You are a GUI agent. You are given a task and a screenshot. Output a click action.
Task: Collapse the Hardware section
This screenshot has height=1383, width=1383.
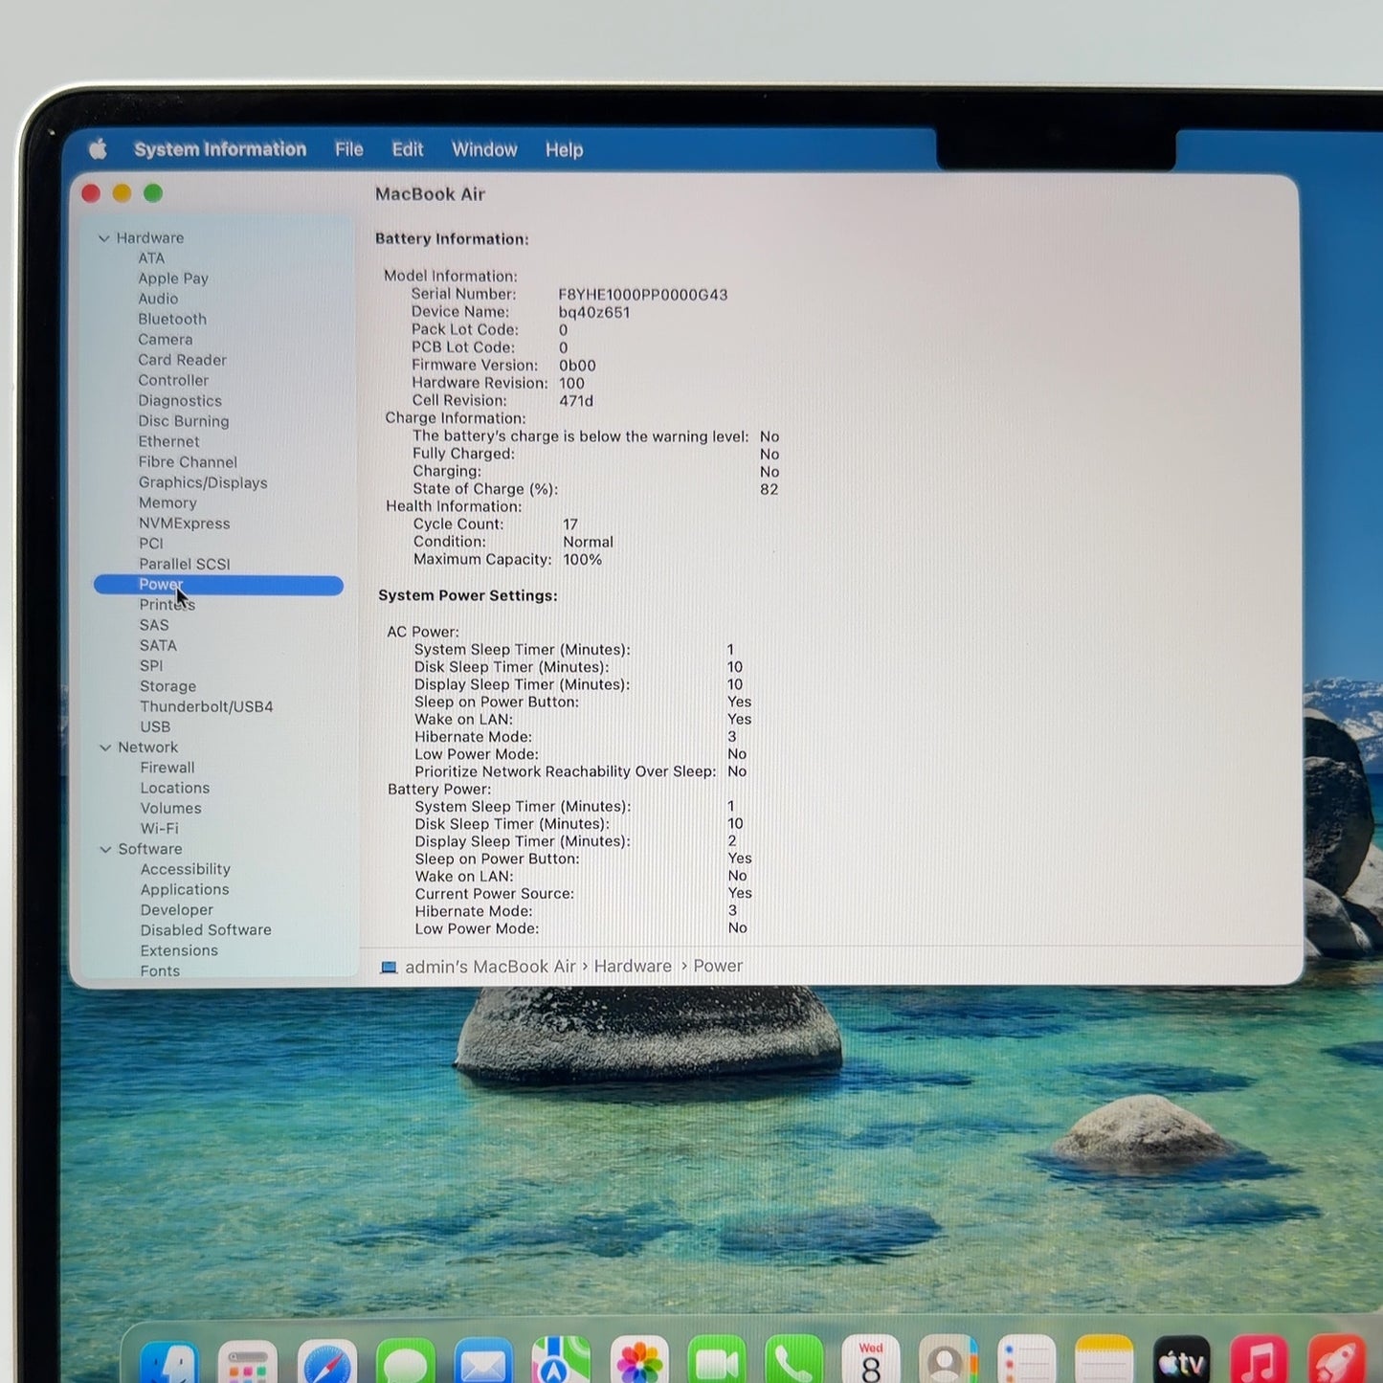click(104, 238)
